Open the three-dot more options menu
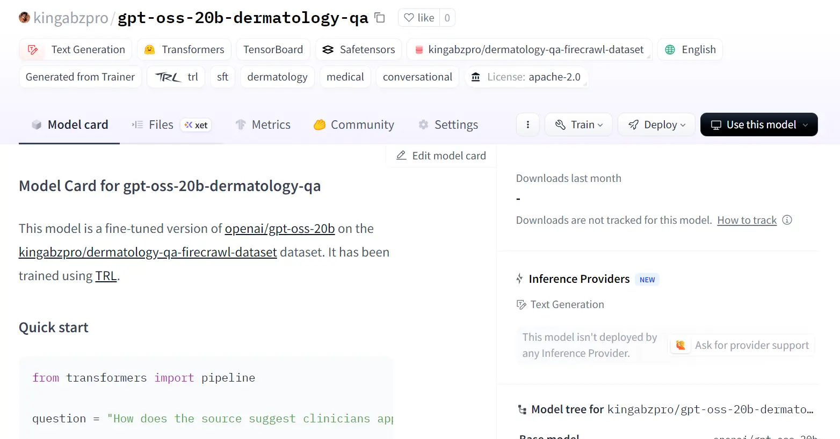Screen dimensions: 840x439 (528, 125)
